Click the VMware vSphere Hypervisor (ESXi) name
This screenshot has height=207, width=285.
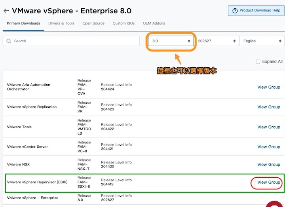point(37,182)
